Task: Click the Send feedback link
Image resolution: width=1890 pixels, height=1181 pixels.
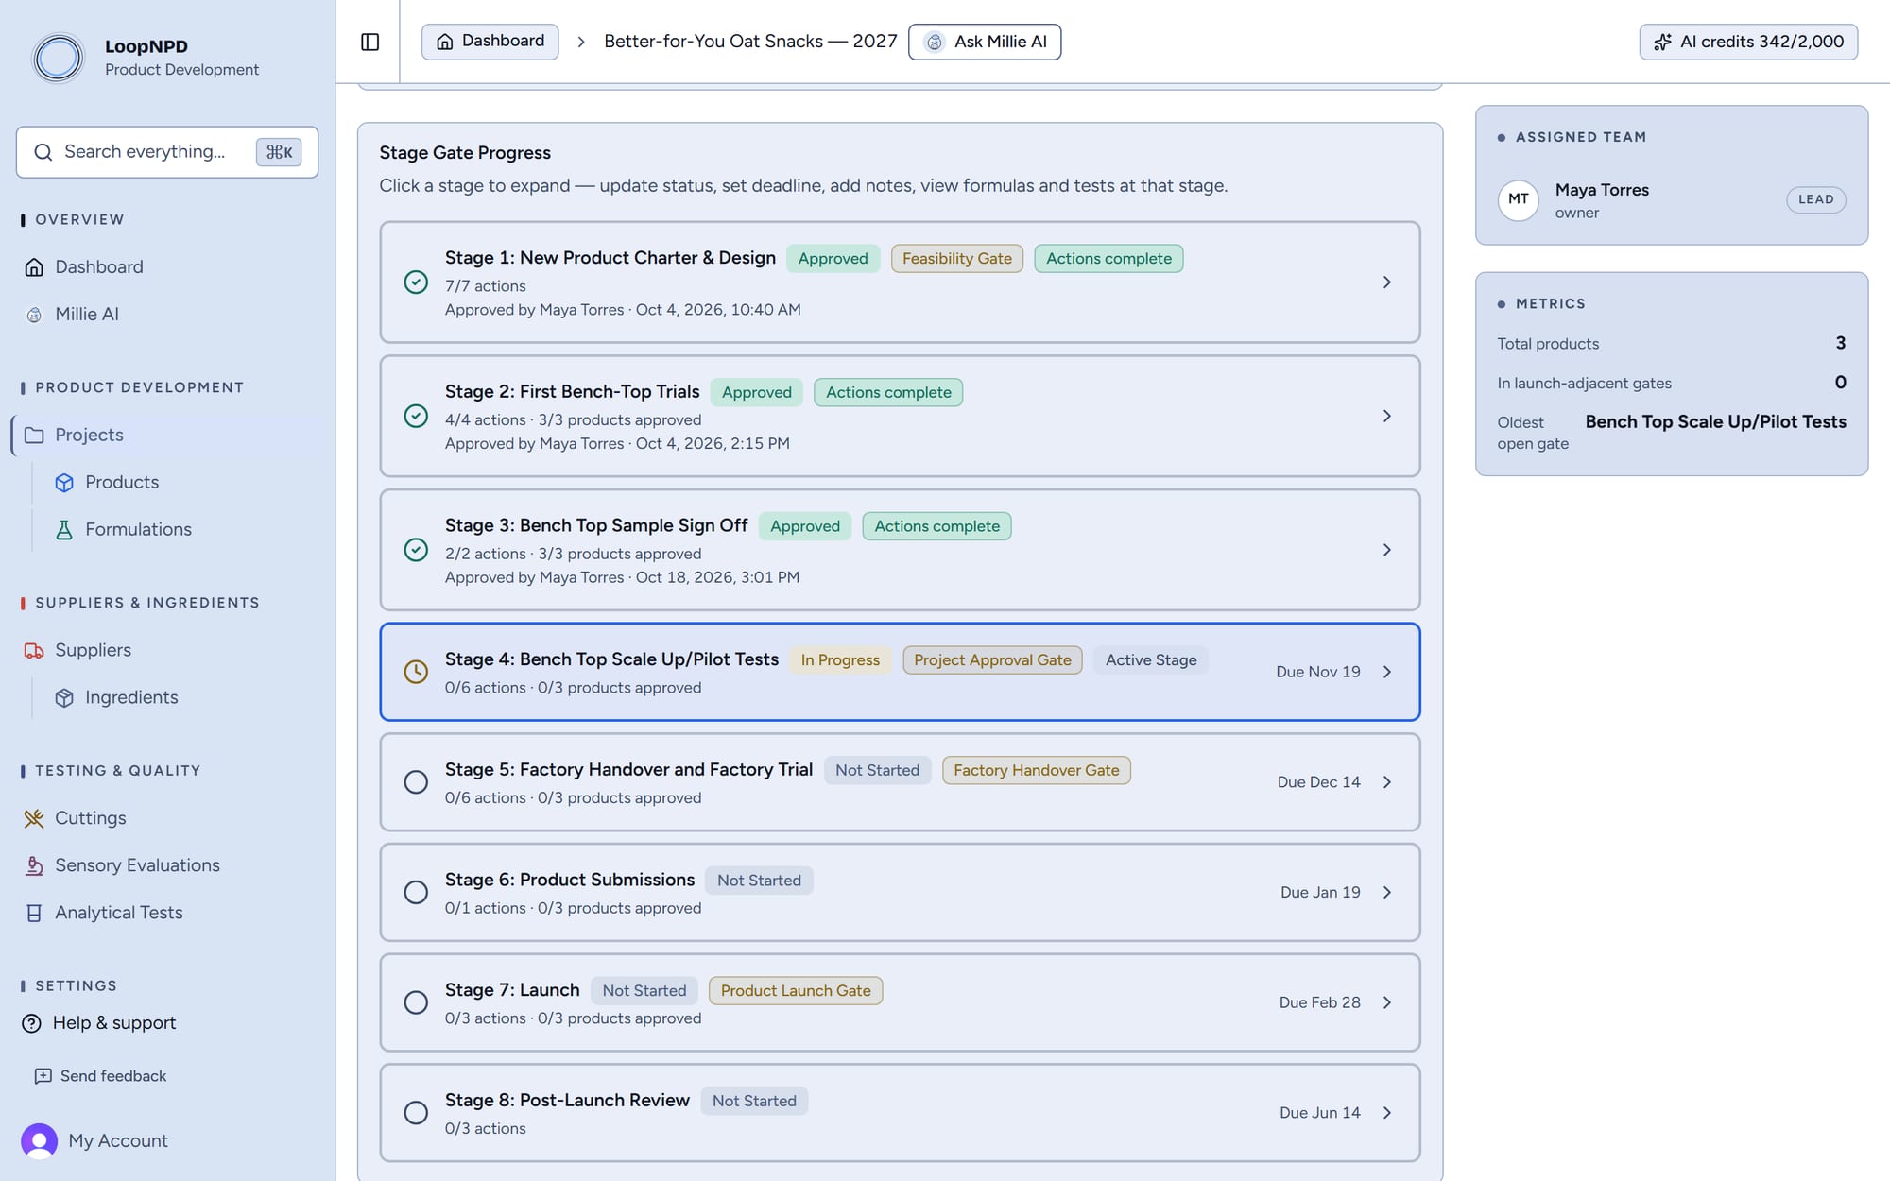Action: [100, 1076]
